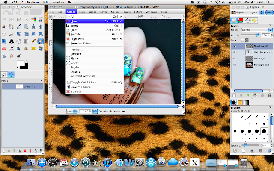
Task: Open the Paths panel configuration menu
Action: coord(41,81)
